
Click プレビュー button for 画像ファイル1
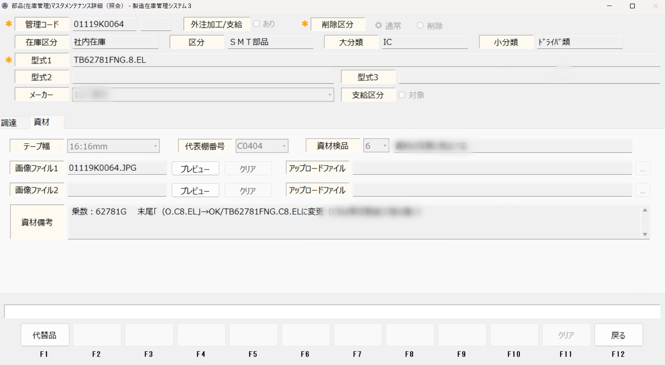tap(195, 169)
